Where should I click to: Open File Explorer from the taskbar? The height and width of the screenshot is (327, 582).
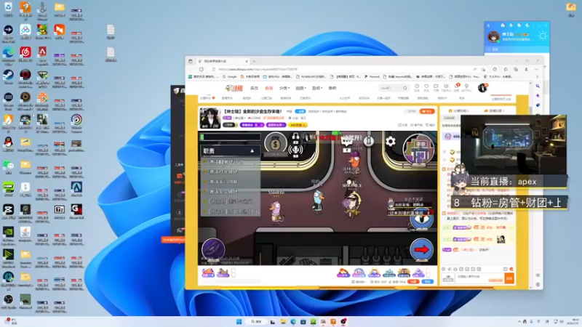(283, 321)
